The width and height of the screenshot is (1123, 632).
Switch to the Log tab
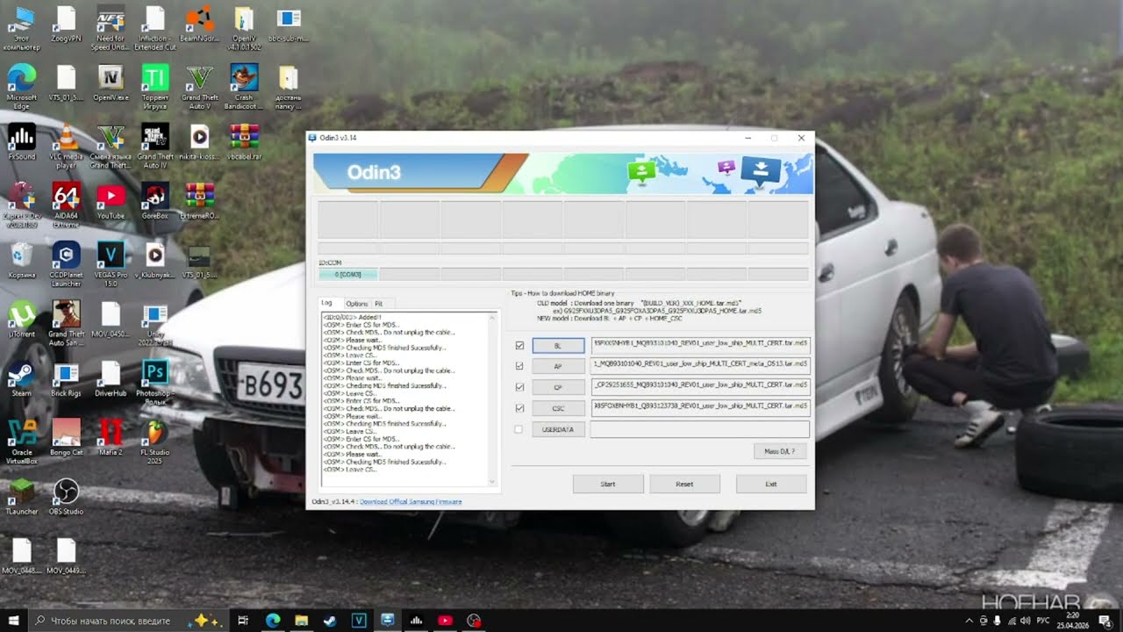pyautogui.click(x=326, y=303)
